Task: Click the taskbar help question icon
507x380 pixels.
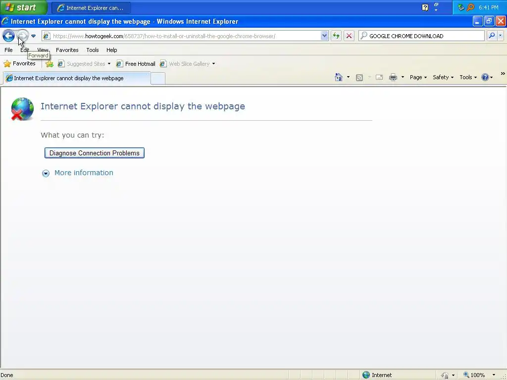Action: click(x=425, y=7)
